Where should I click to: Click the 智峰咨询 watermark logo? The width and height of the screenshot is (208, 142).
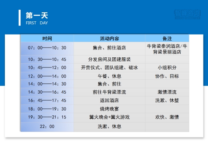click(187, 14)
